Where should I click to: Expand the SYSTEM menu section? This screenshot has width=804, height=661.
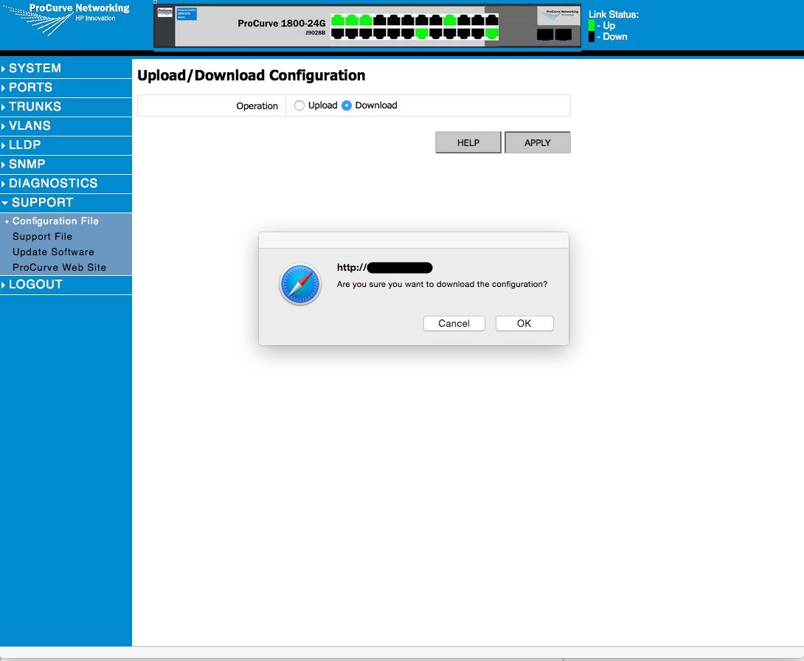66,68
